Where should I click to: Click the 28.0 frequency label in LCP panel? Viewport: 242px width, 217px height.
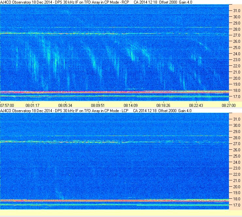(x=237, y=138)
